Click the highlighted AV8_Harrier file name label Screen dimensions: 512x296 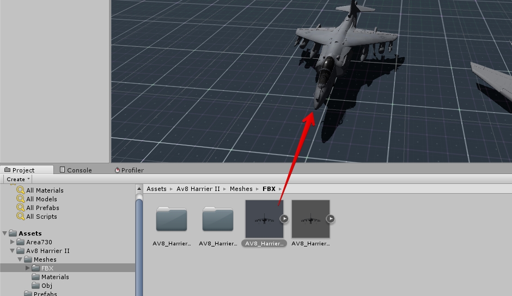264,243
